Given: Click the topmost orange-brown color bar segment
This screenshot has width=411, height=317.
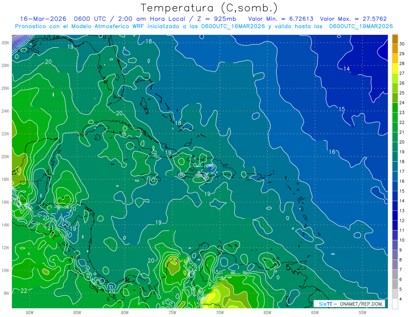Looking at the screenshot, I should [395, 39].
